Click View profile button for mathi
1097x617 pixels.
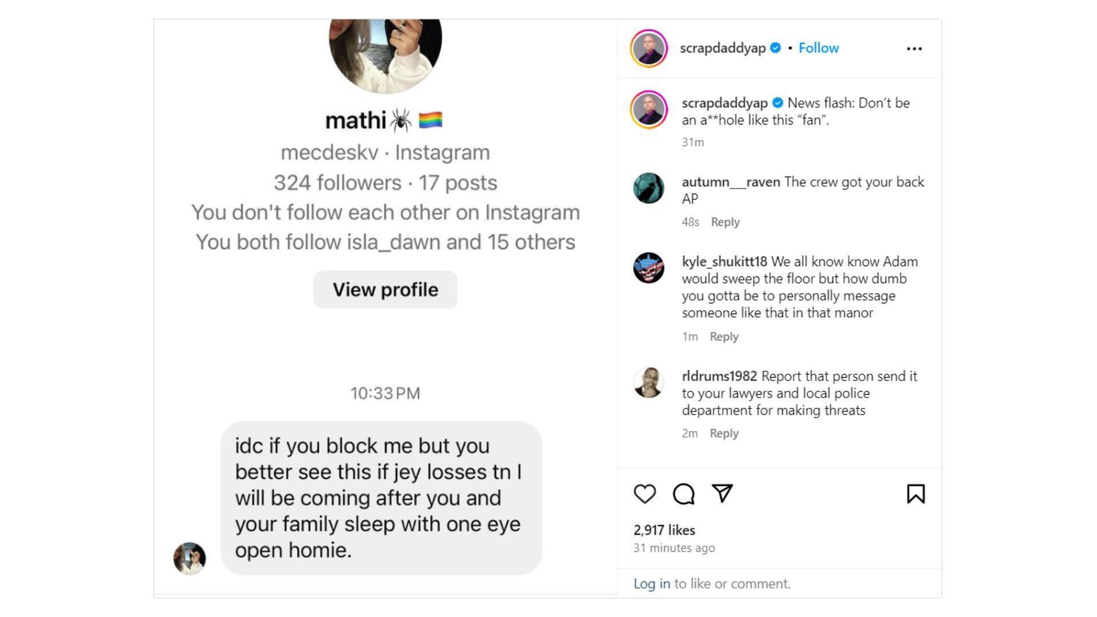point(385,289)
